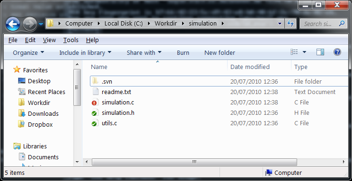Select the readme.txt file icon
Viewport: 352px width, 181px height.
(x=96, y=92)
